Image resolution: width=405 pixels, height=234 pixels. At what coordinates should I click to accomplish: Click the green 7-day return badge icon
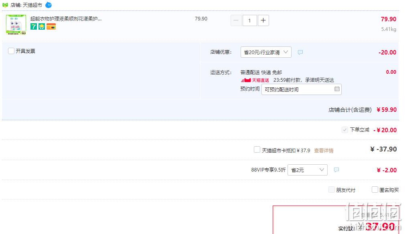tap(34, 26)
